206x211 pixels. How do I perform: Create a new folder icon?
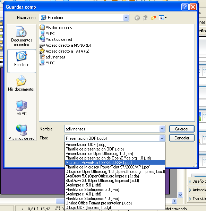click(153, 18)
